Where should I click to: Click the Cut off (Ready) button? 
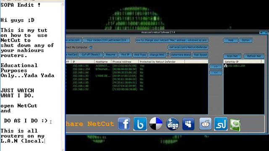click(x=91, y=55)
